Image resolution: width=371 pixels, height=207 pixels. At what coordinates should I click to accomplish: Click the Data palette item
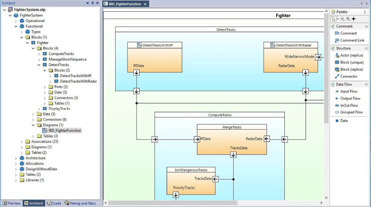tap(344, 121)
